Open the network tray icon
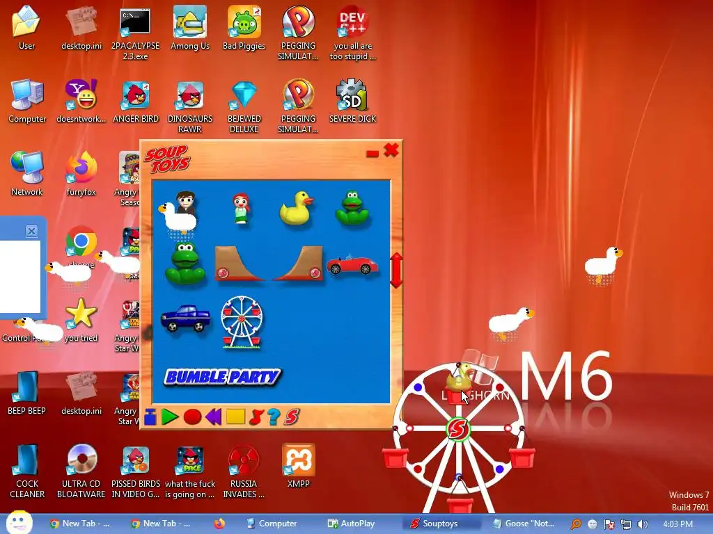This screenshot has height=534, width=713. 626,524
